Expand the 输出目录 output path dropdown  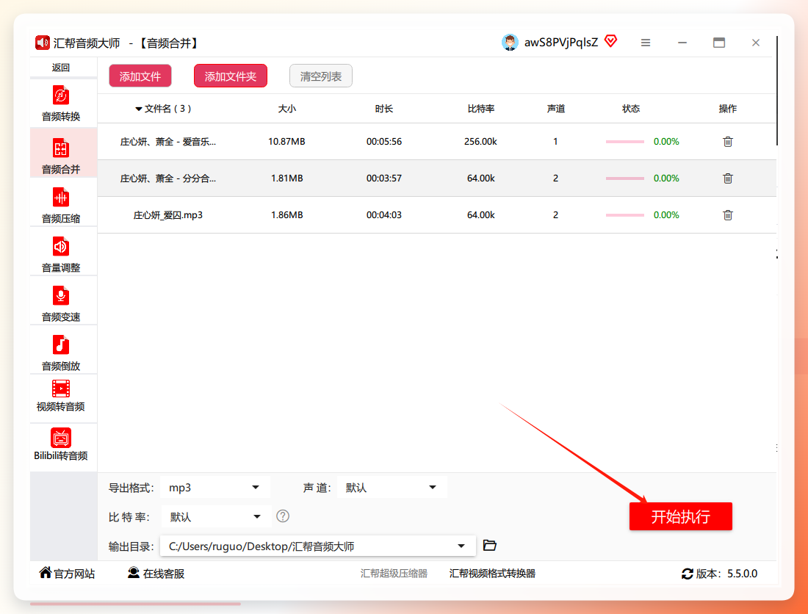461,546
